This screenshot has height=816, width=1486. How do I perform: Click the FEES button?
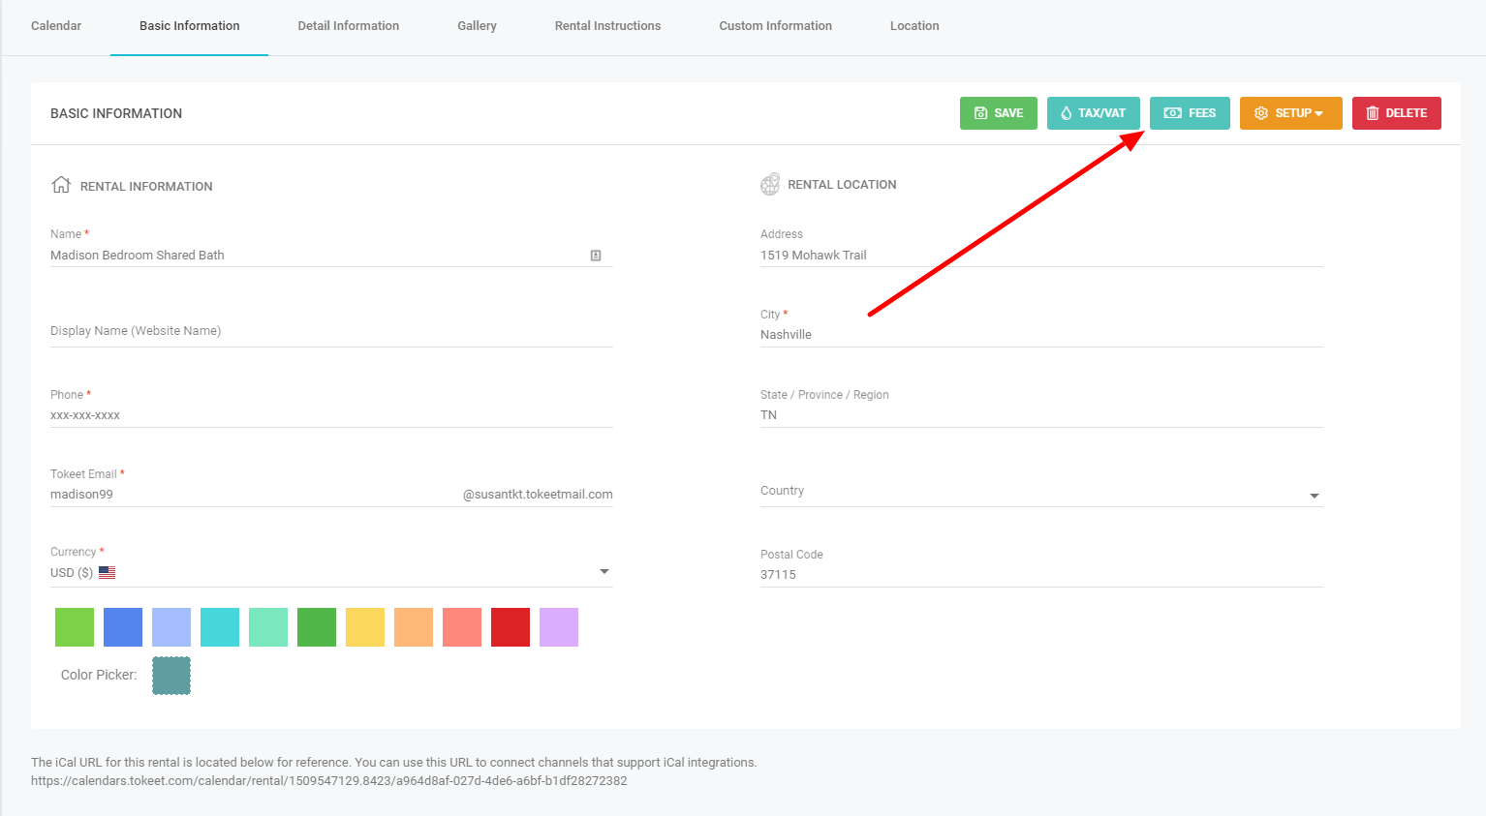tap(1190, 113)
